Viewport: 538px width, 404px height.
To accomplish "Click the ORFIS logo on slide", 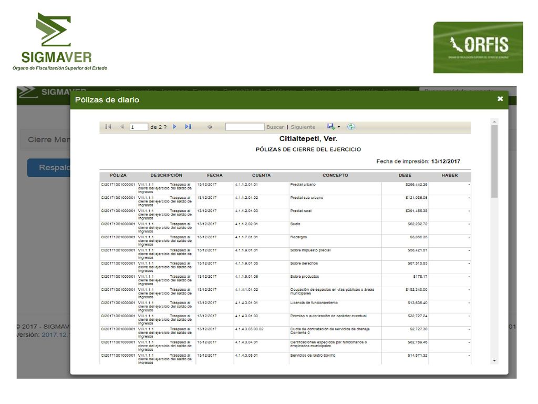I will pyautogui.click(x=478, y=47).
